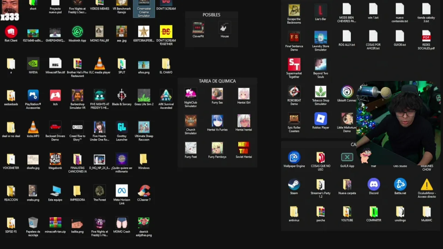Open Megabonk game icon
Image resolution: width=443 pixels, height=249 pixels.
pyautogui.click(x=55, y=159)
